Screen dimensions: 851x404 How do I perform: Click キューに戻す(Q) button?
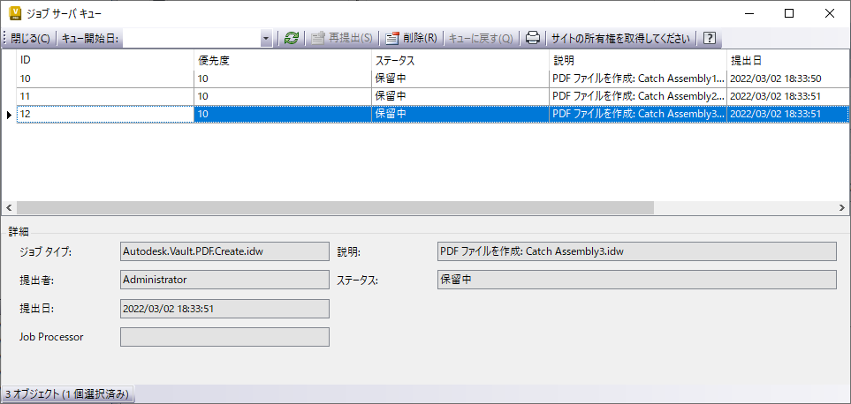[x=481, y=39]
